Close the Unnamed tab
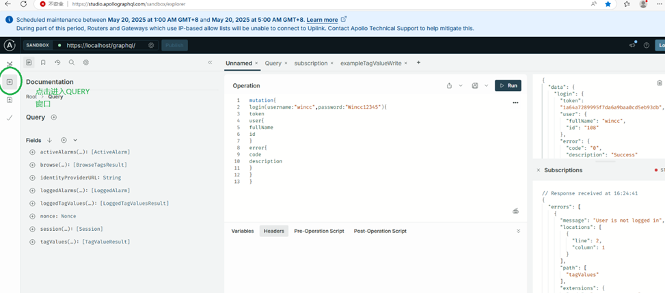This screenshot has height=293, width=665. [x=256, y=63]
